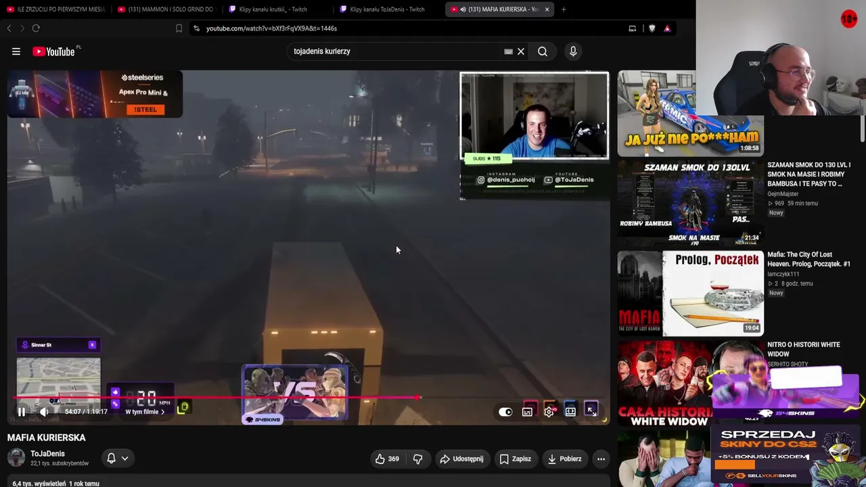Download the video with Pobierz
The height and width of the screenshot is (487, 866).
564,459
